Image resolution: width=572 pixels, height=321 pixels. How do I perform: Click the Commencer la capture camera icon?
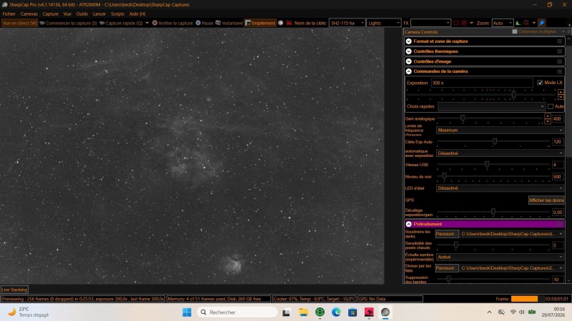click(42, 23)
